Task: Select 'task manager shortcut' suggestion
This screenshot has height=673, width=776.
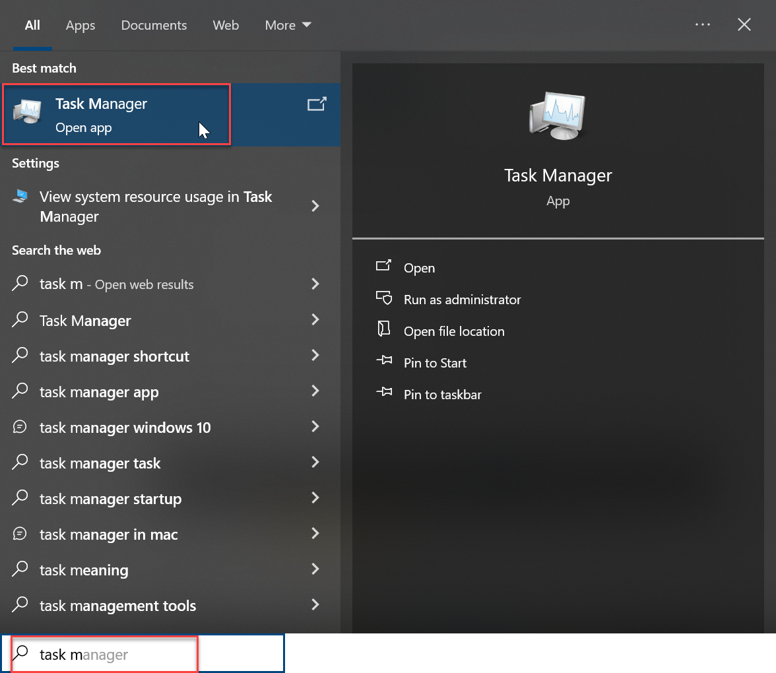Action: pos(170,356)
